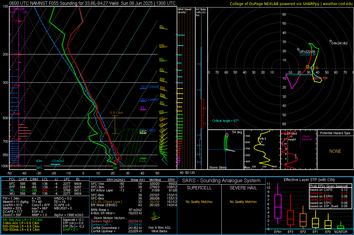This screenshot has width=354, height=235.
Task: Click the Storm Slinky label
Action: pyautogui.click(x=218, y=167)
